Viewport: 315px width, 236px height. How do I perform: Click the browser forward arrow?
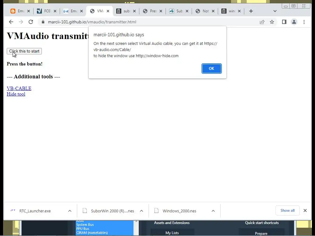(x=21, y=22)
